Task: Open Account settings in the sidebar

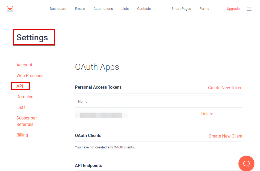Action: [24, 65]
